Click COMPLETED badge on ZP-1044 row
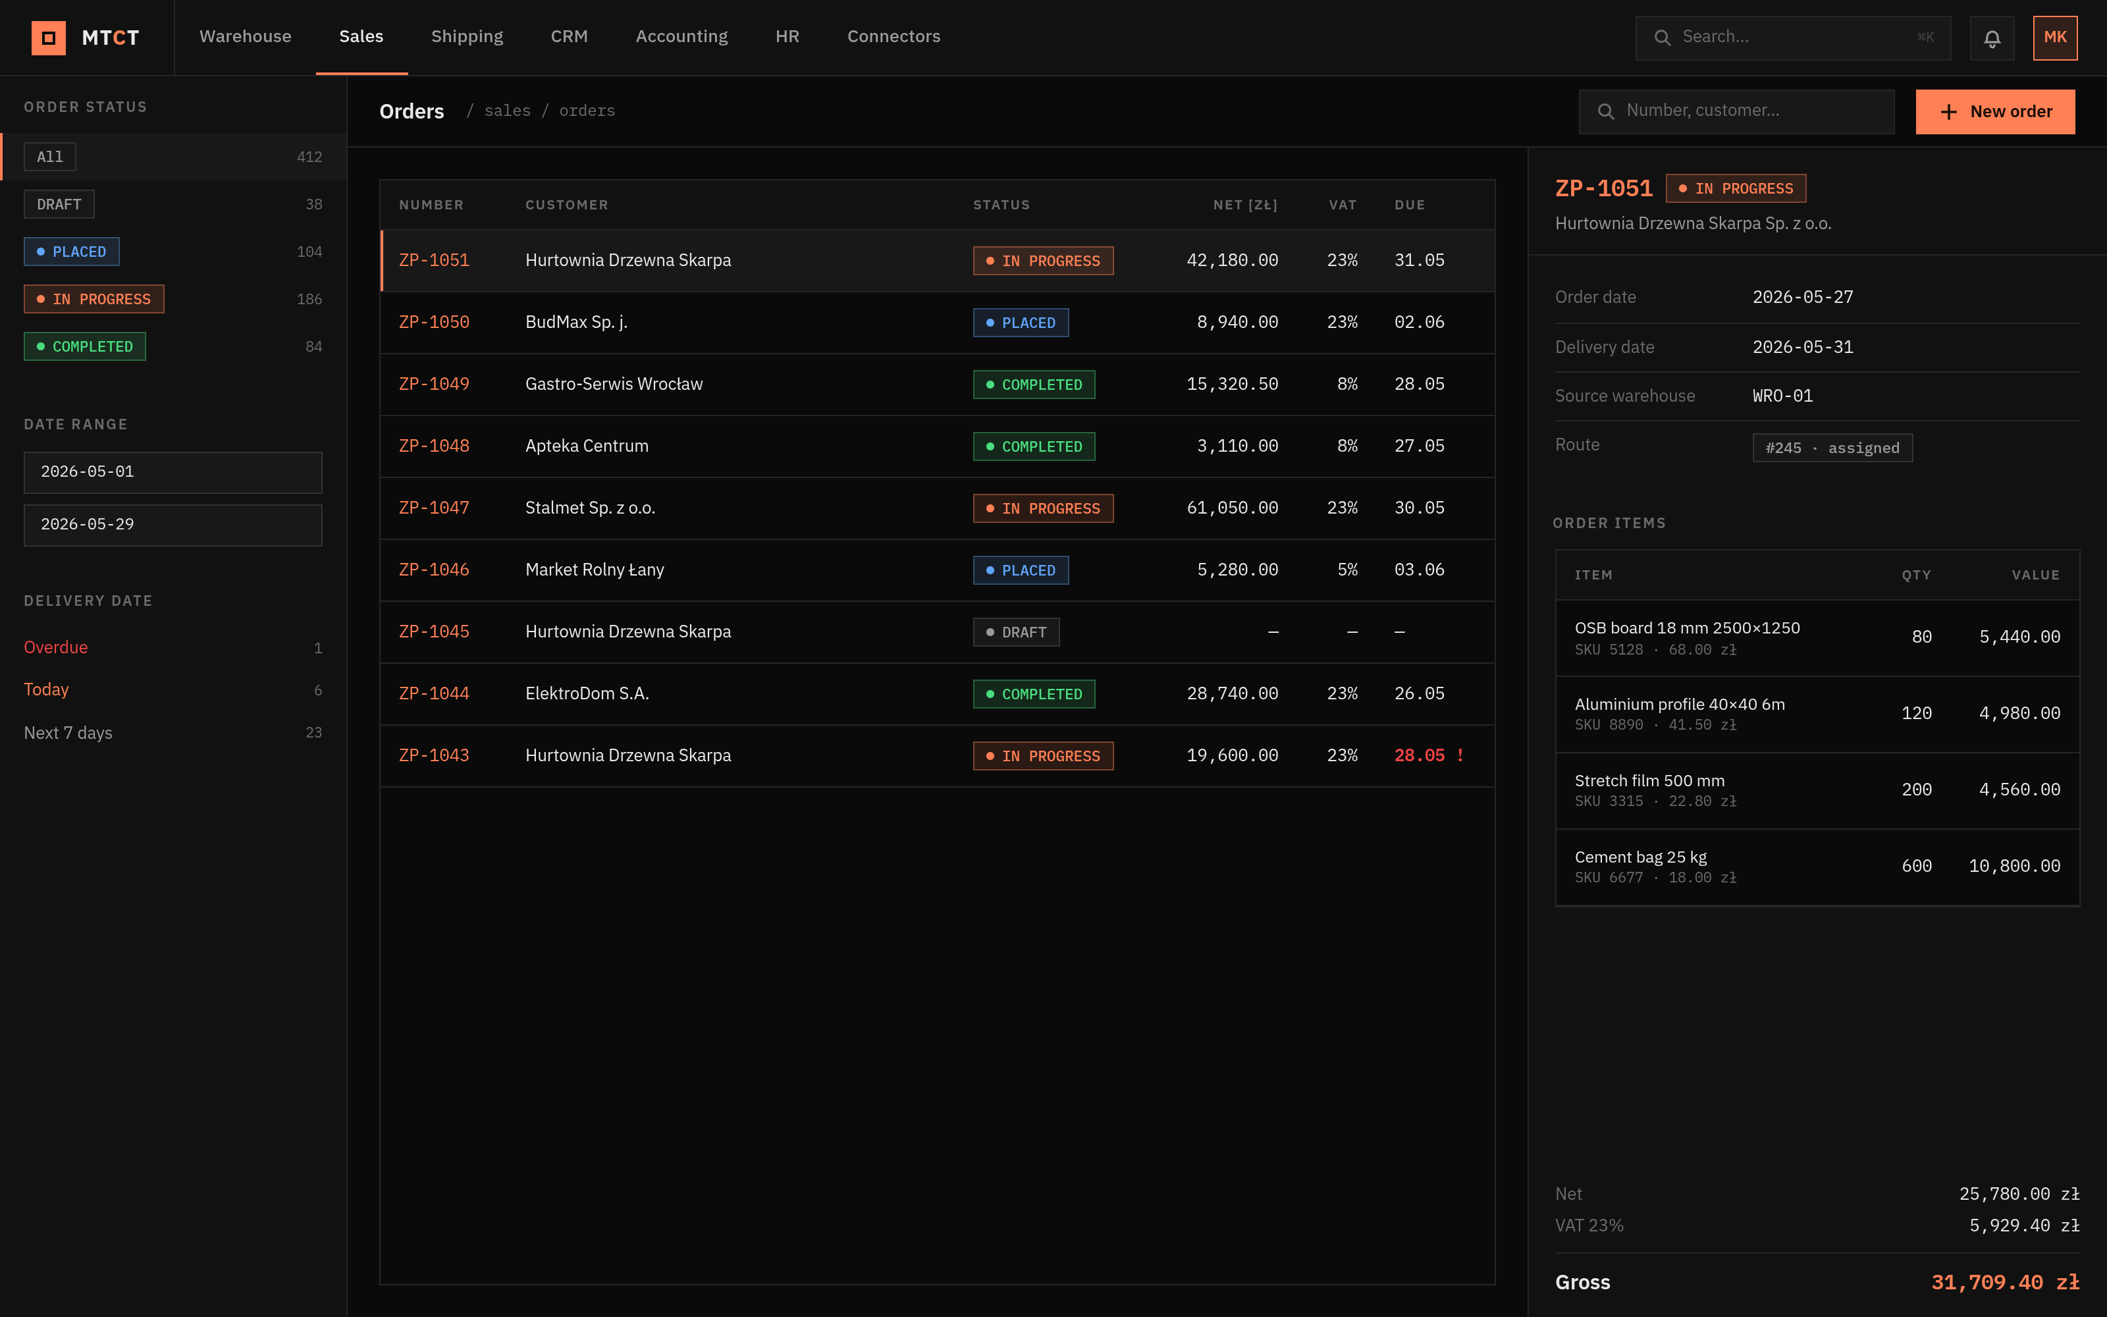 click(x=1034, y=694)
